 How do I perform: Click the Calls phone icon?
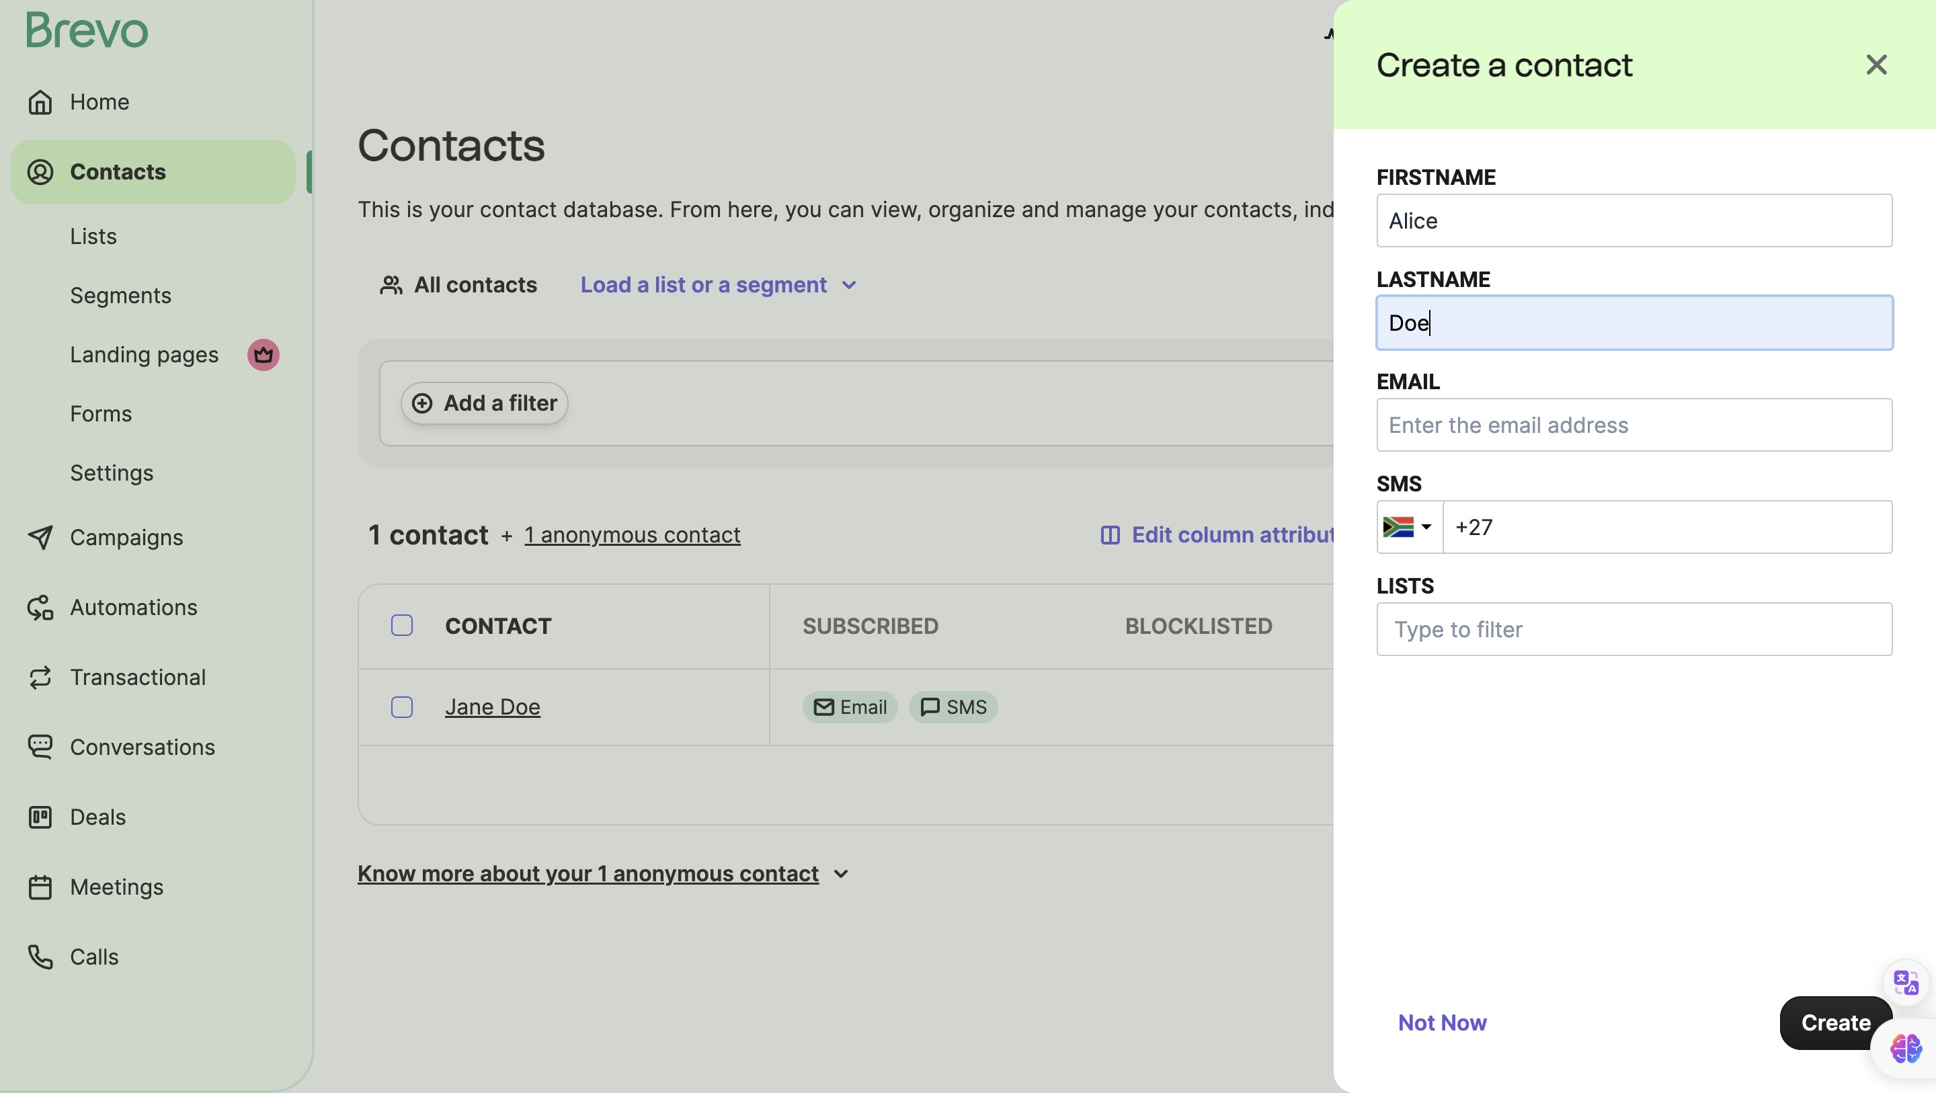[40, 957]
